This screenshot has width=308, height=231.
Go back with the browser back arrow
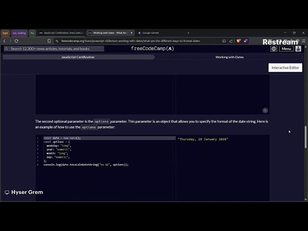[4, 41]
